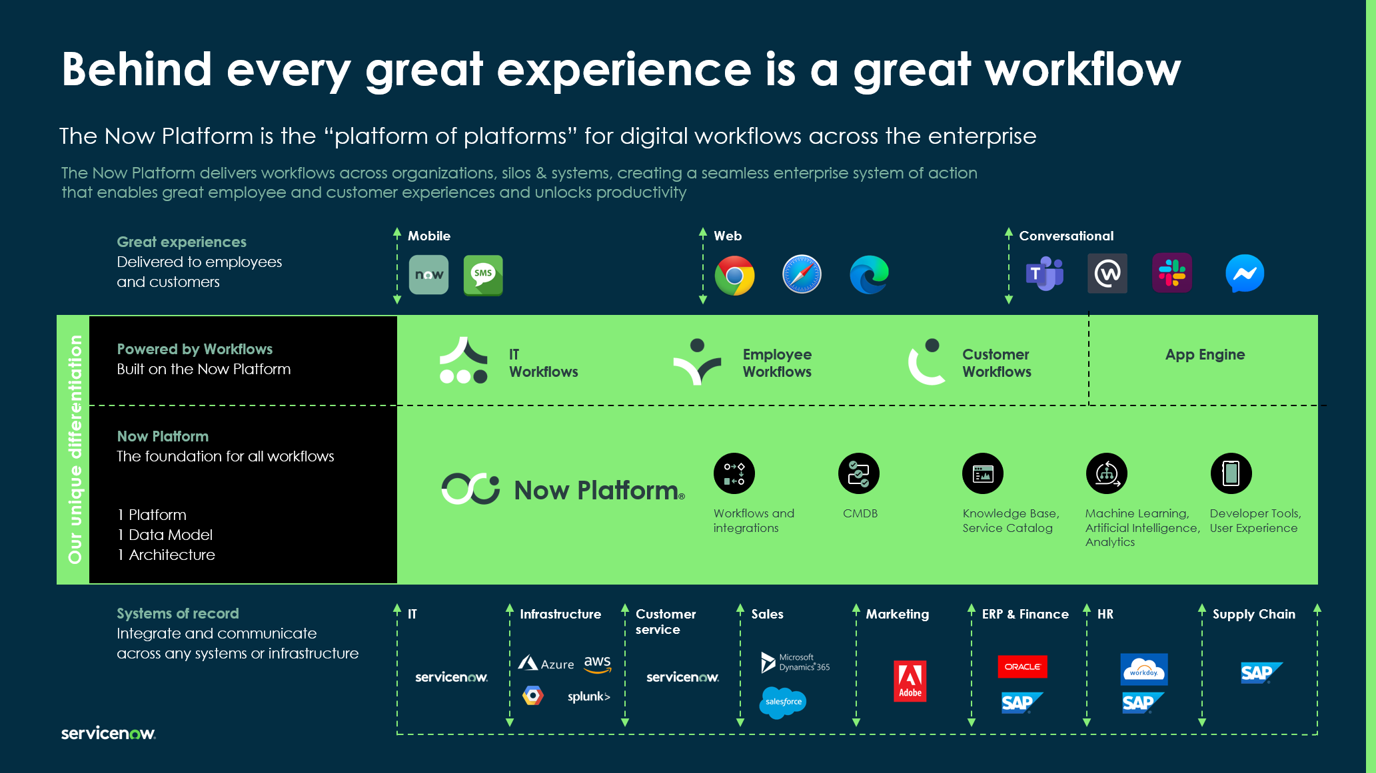Click the Developer Tools phone icon
Screen dimensions: 1376x773
(1231, 473)
